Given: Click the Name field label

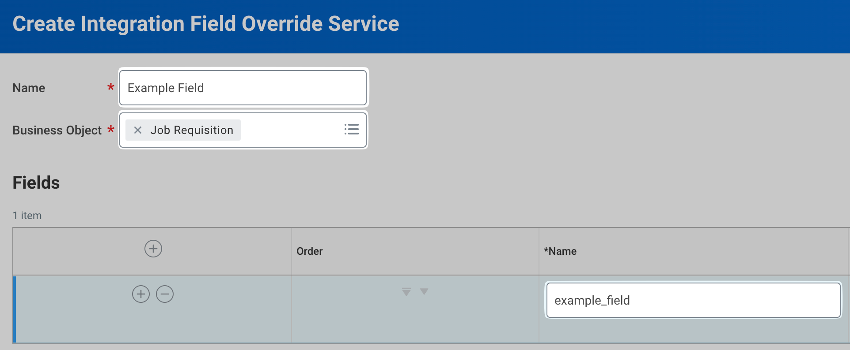Looking at the screenshot, I should [29, 88].
